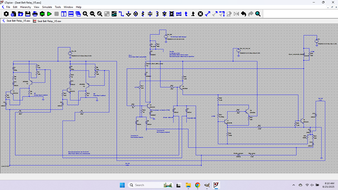This screenshot has height=190, width=338.
Task: Expand the system tray hidden icons chevron
Action: click(x=293, y=185)
